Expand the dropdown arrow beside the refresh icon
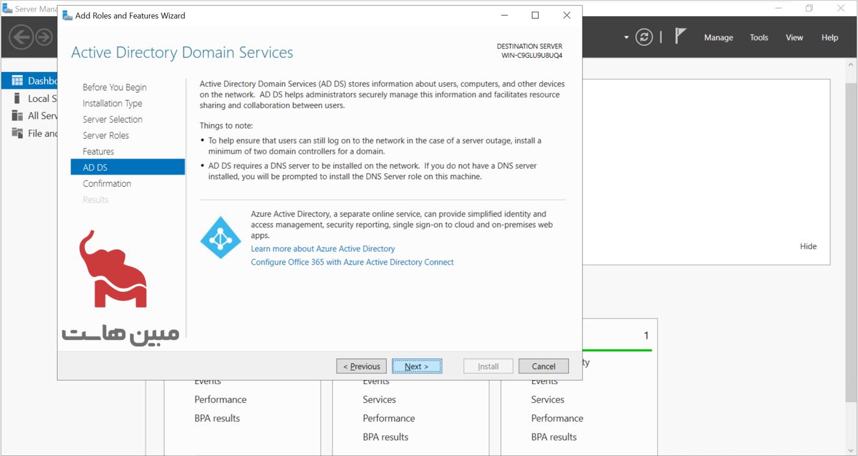The height and width of the screenshot is (456, 858). 626,38
